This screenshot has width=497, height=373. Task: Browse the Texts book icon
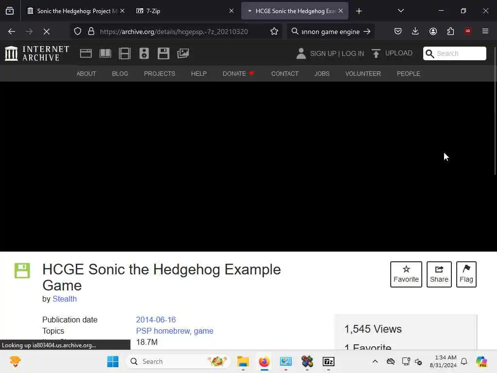(105, 53)
